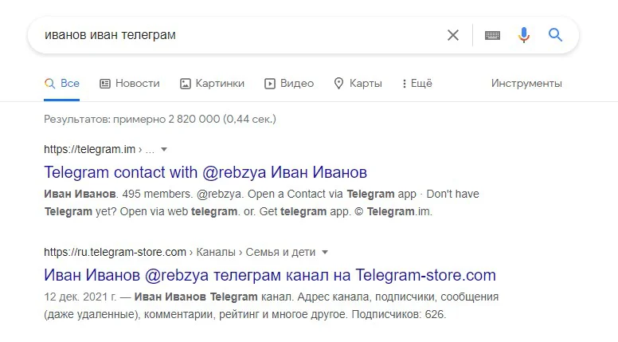
Task: Click the https://ru.telegram-store.com URL text
Action: pyautogui.click(x=115, y=253)
